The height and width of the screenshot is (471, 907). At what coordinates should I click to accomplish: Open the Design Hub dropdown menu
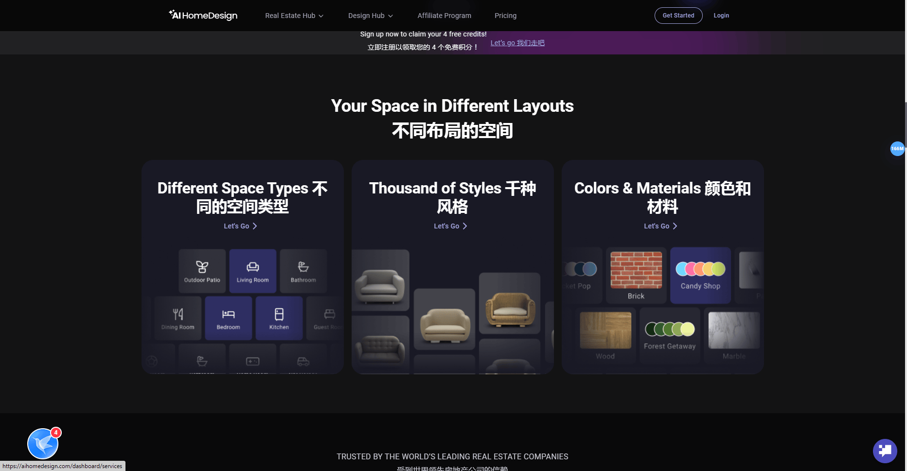tap(370, 15)
